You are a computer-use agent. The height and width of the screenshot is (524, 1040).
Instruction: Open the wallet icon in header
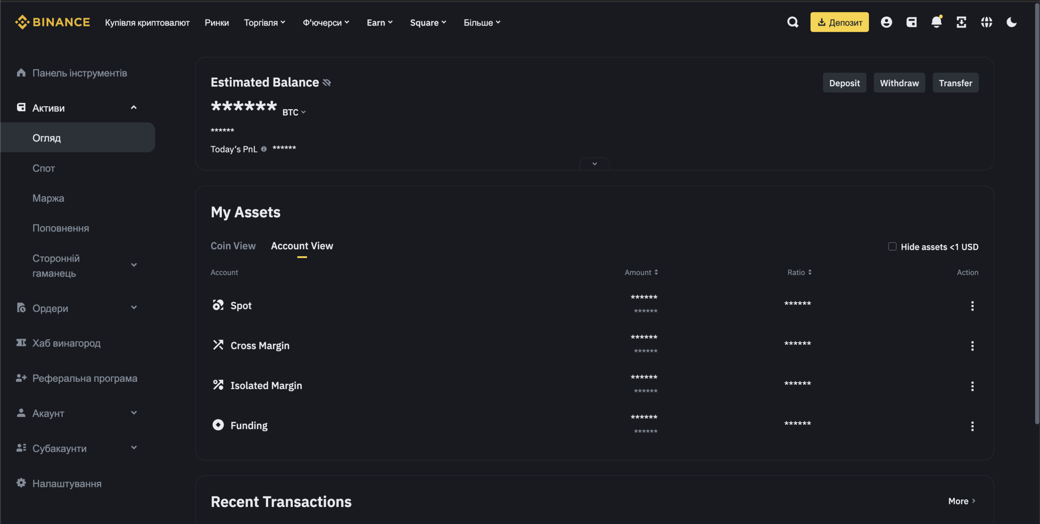912,22
